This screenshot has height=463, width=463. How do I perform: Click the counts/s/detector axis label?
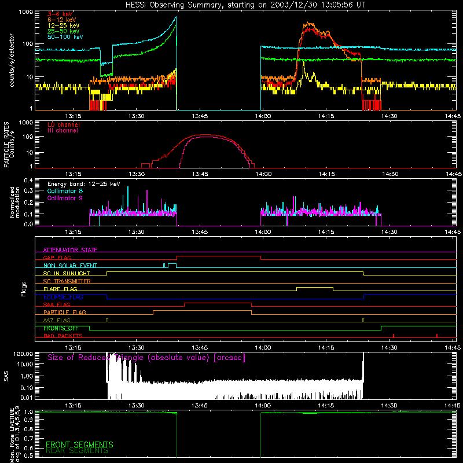[12, 60]
